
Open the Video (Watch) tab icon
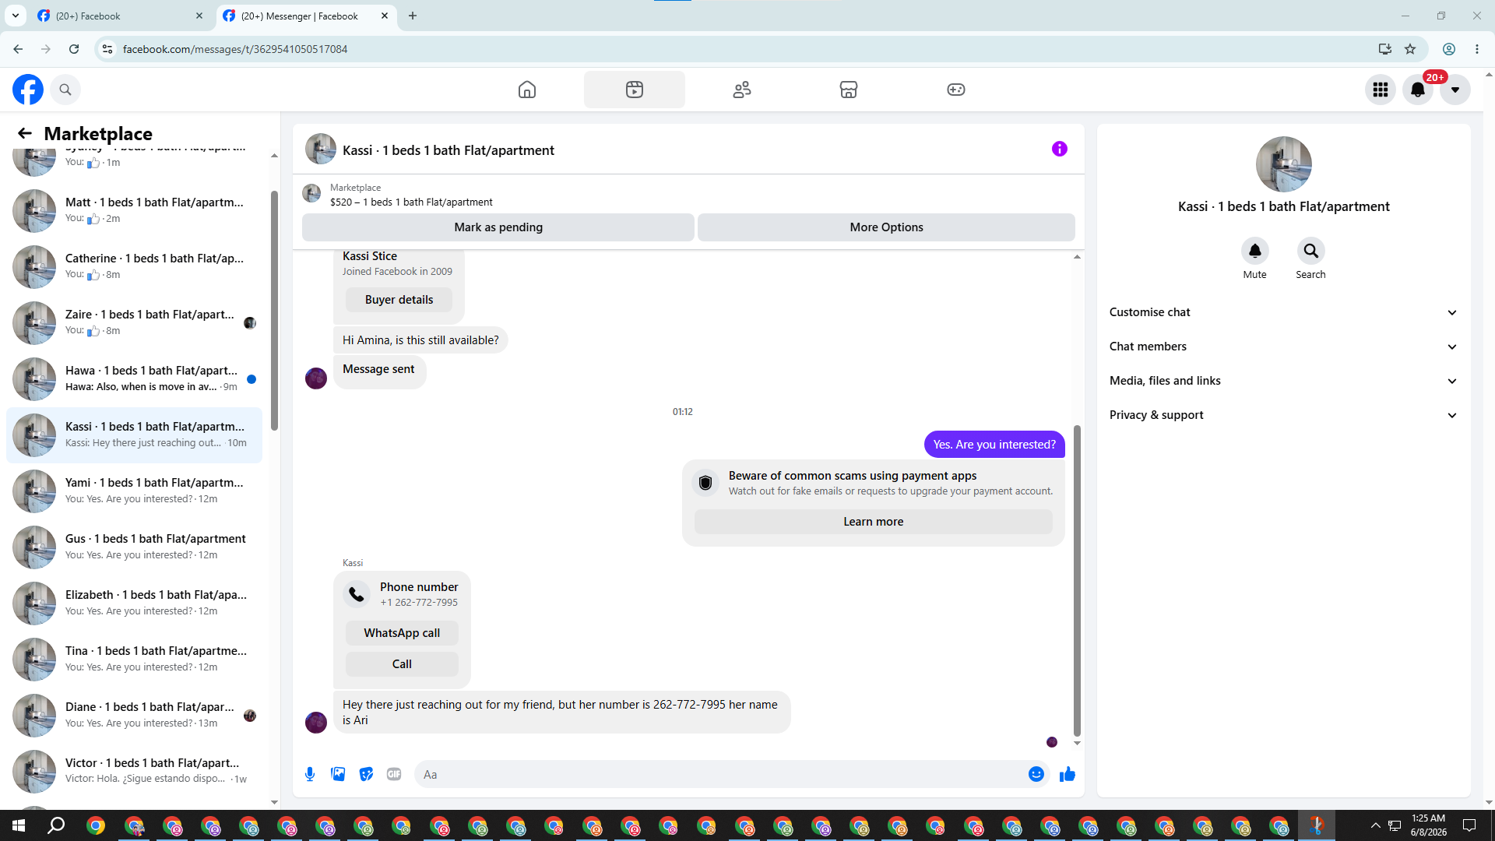click(x=635, y=90)
